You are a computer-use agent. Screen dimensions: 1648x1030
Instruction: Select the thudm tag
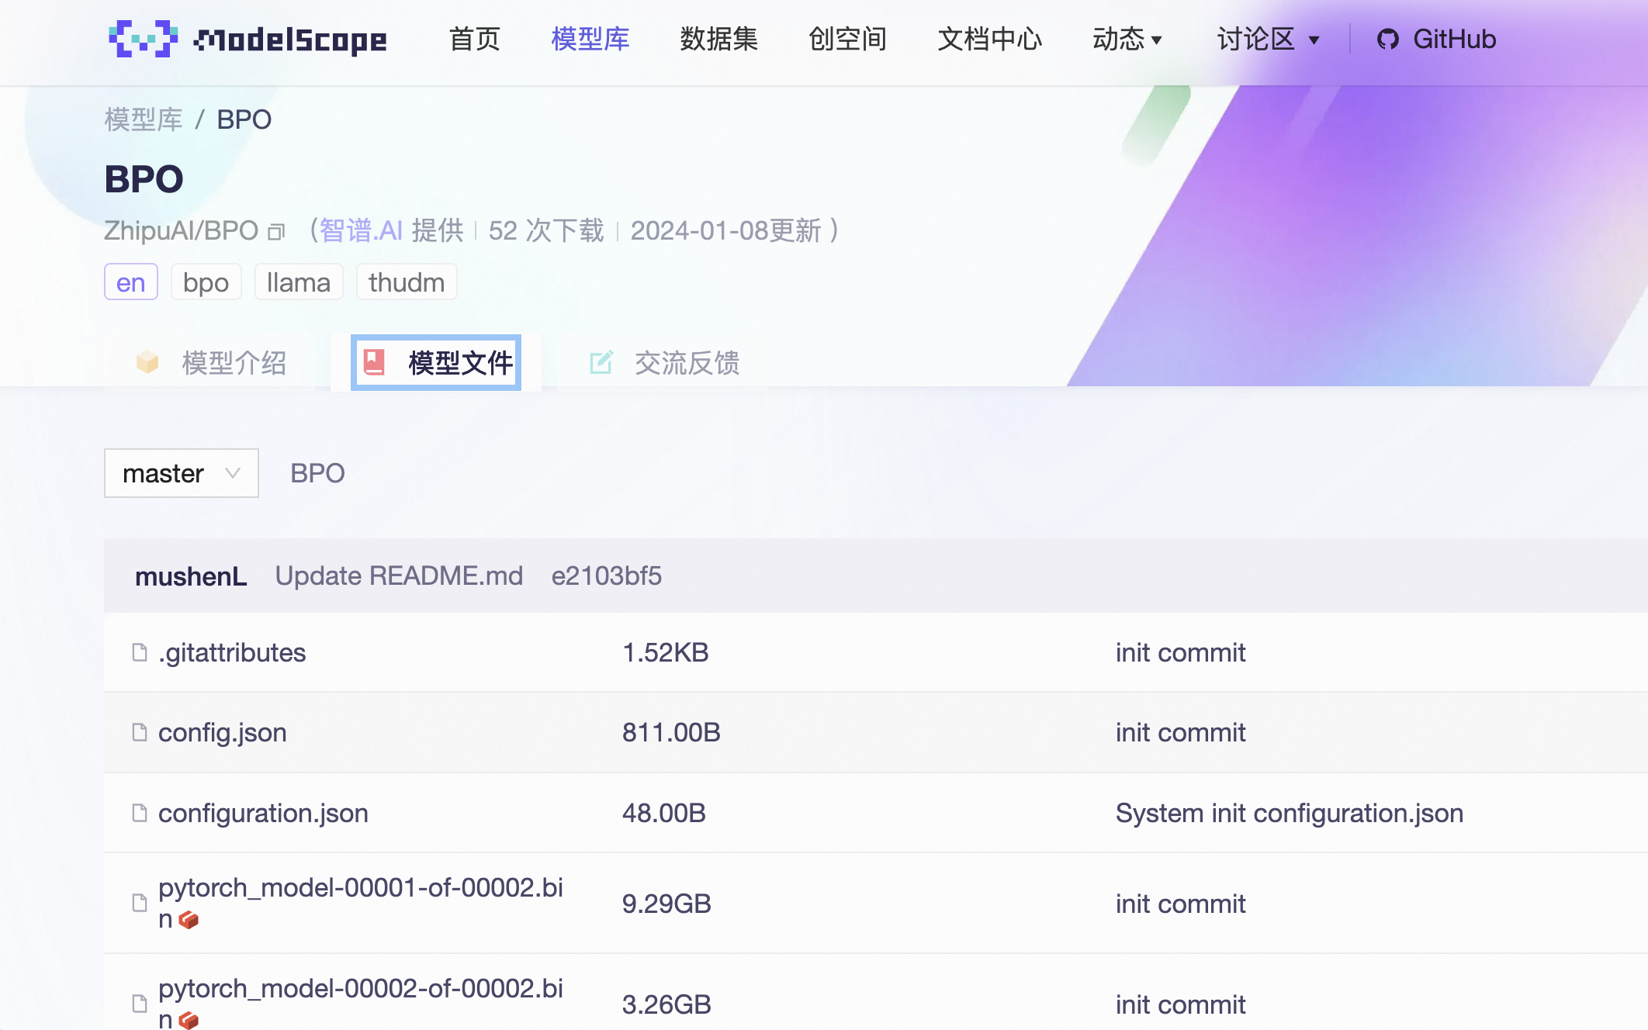tap(407, 282)
